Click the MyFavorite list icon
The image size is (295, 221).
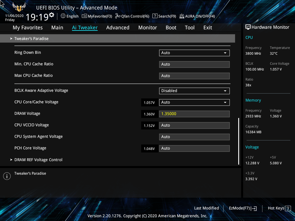[x=84, y=16]
